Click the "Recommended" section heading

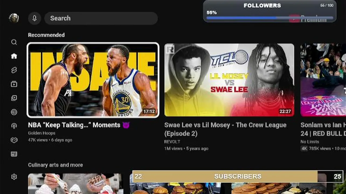click(x=46, y=35)
